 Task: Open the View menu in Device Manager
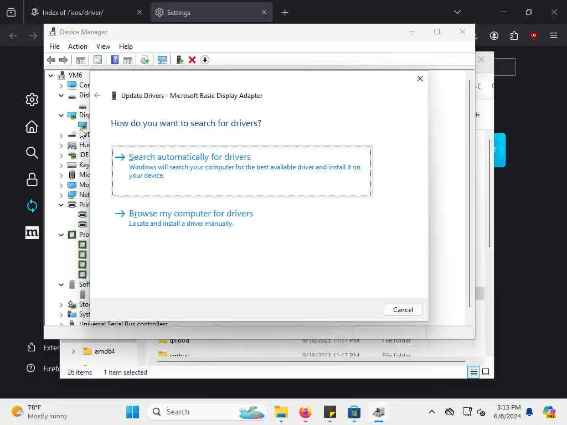[x=103, y=46]
